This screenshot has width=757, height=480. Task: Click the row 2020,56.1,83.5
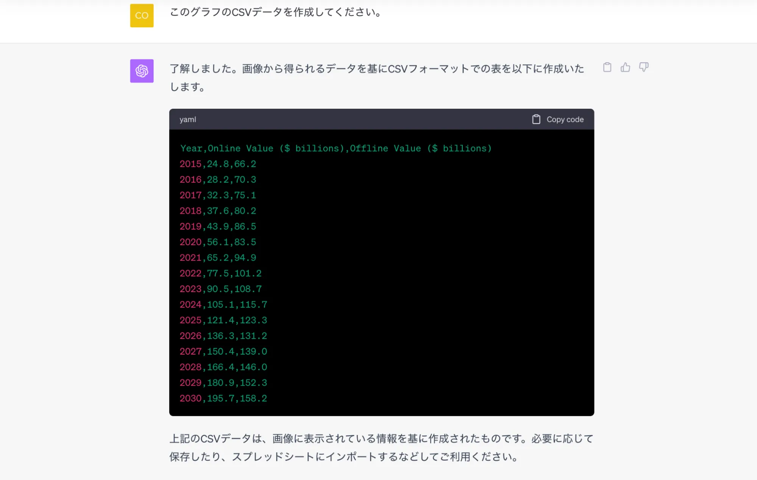[x=218, y=242]
